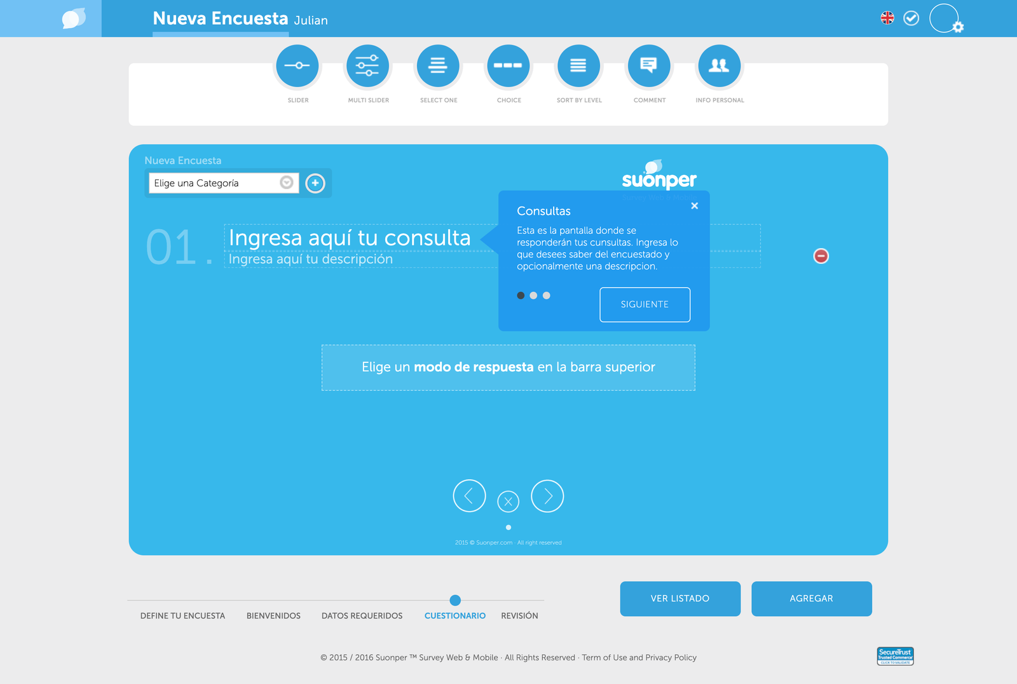The width and height of the screenshot is (1017, 684).
Task: Go to previous question with left arrow
Action: point(469,496)
